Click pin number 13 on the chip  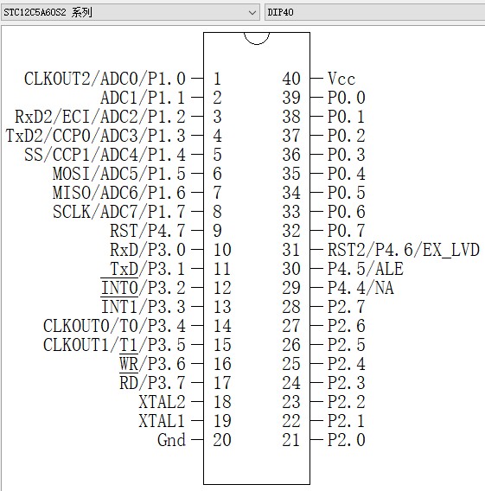222,307
